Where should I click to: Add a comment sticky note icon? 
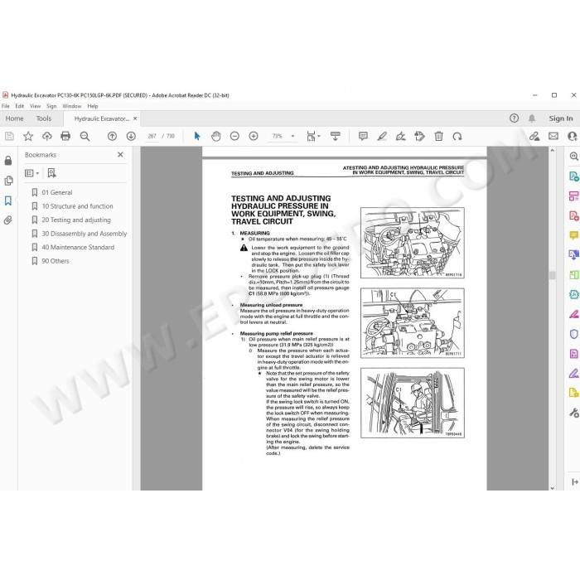pyautogui.click(x=363, y=137)
